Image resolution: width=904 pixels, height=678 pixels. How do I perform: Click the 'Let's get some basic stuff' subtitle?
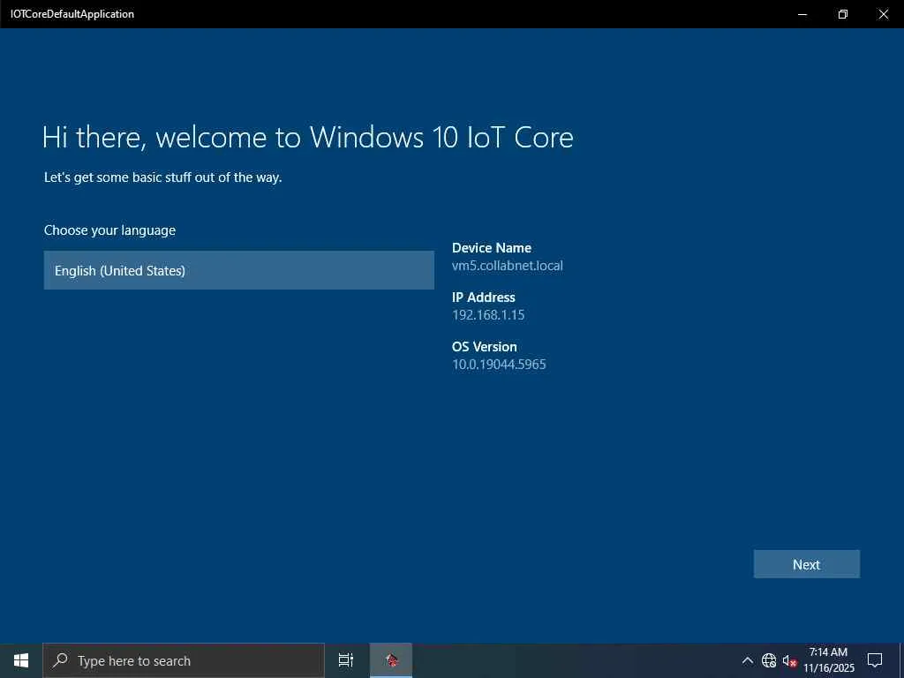(x=163, y=177)
